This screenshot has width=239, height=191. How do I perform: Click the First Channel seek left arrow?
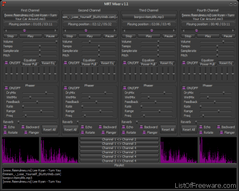(6, 31)
